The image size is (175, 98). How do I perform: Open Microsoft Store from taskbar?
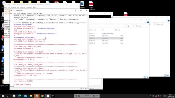click(14, 96)
